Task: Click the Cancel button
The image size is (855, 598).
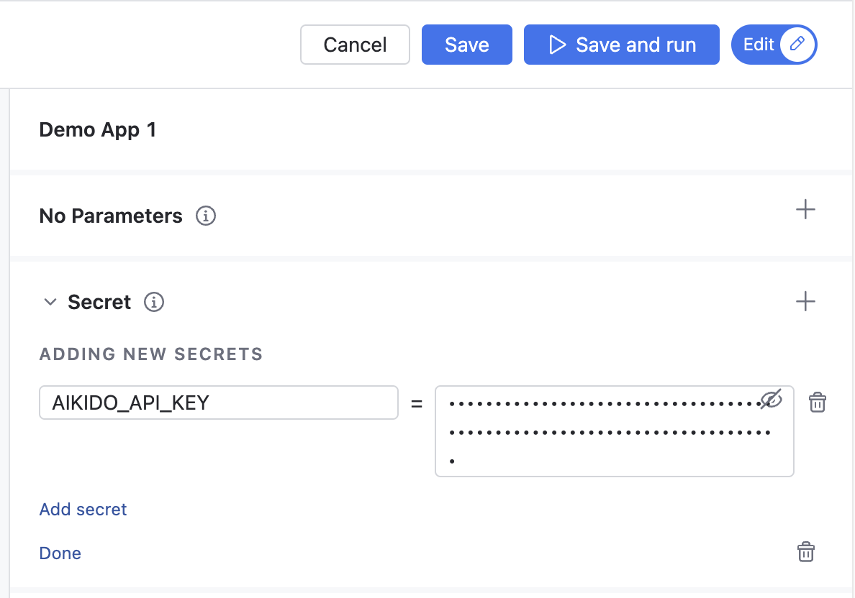Action: click(x=355, y=45)
